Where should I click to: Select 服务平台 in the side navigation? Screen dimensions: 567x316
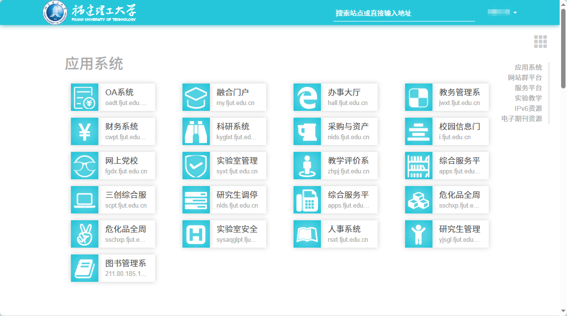point(528,88)
